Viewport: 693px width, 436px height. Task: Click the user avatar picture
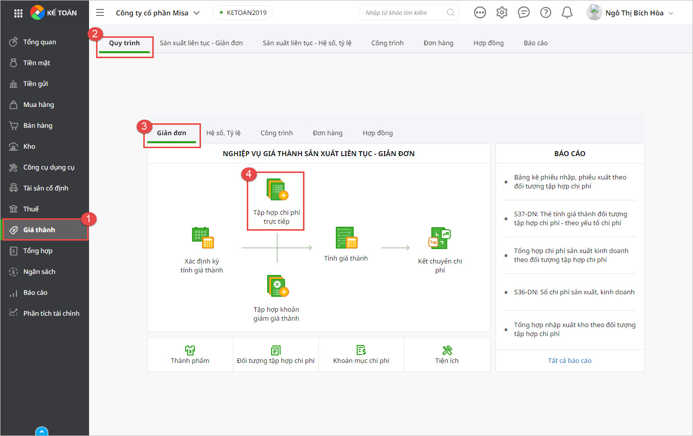pos(594,12)
